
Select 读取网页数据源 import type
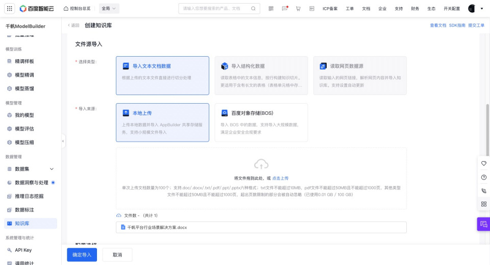[359, 76]
